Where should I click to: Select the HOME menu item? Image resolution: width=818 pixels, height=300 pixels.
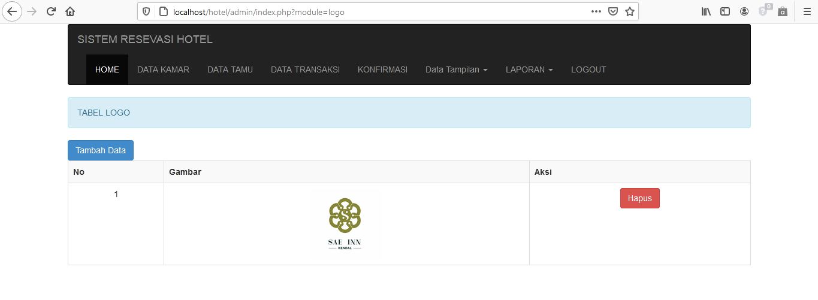point(107,69)
